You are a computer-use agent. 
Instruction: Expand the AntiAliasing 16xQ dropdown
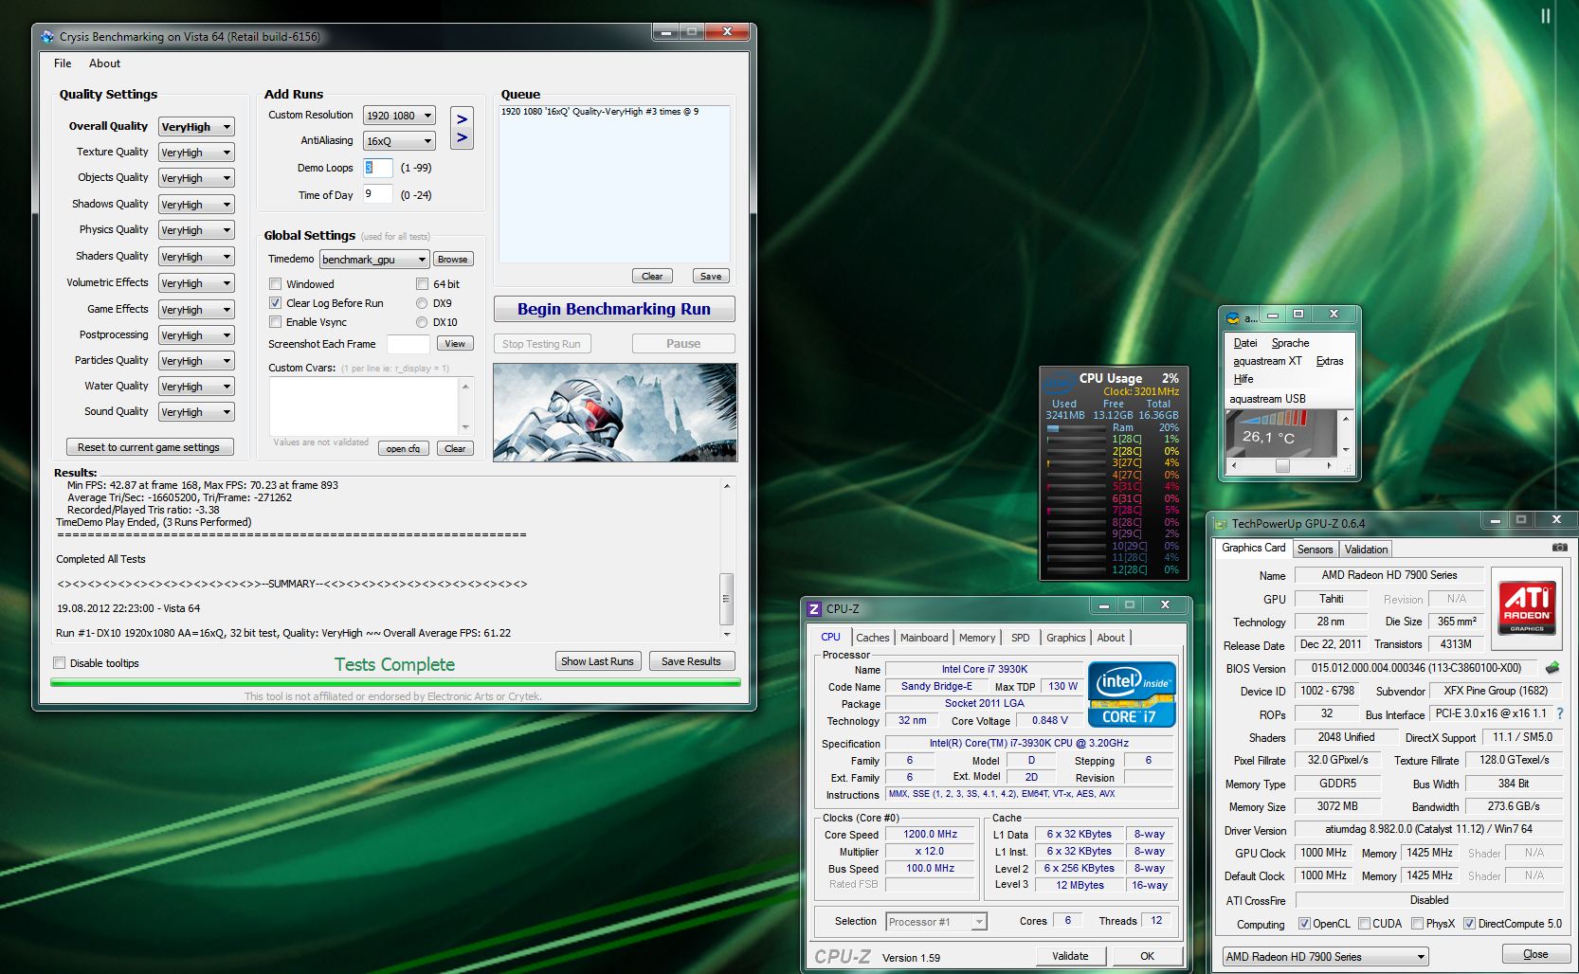coord(399,141)
